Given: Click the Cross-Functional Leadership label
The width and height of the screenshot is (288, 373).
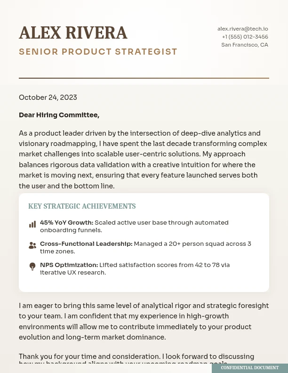Looking at the screenshot, I should (86, 244).
